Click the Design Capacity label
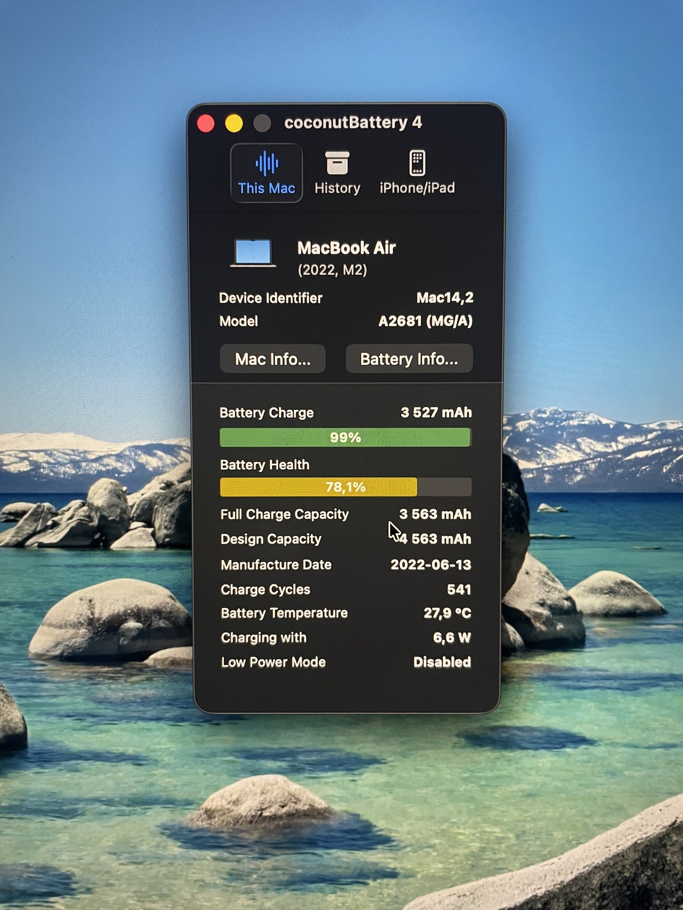This screenshot has width=683, height=910. 271,539
